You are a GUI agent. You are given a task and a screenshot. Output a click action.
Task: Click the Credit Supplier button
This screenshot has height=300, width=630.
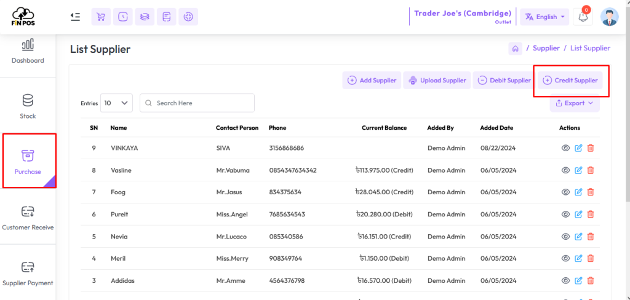coord(570,81)
